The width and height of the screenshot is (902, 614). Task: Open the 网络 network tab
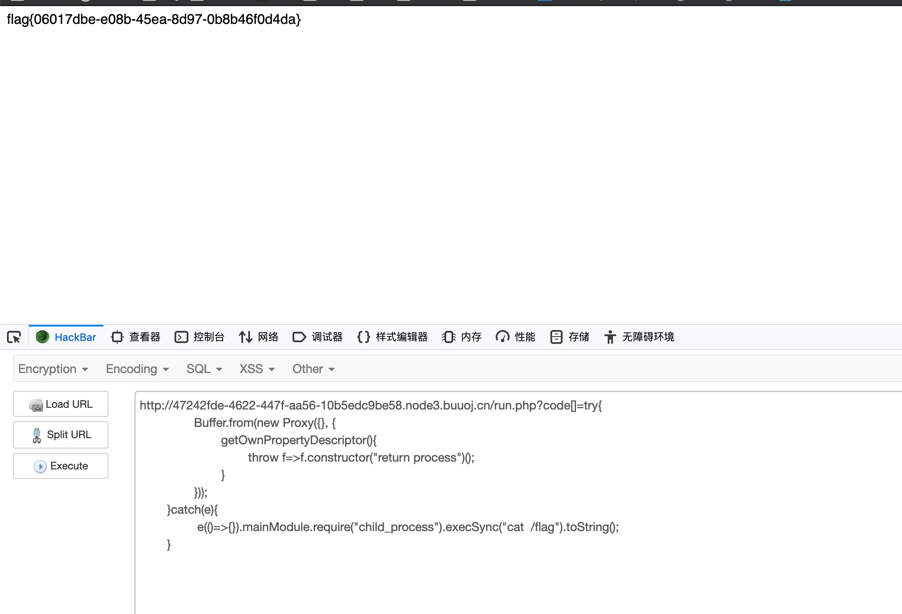point(258,337)
